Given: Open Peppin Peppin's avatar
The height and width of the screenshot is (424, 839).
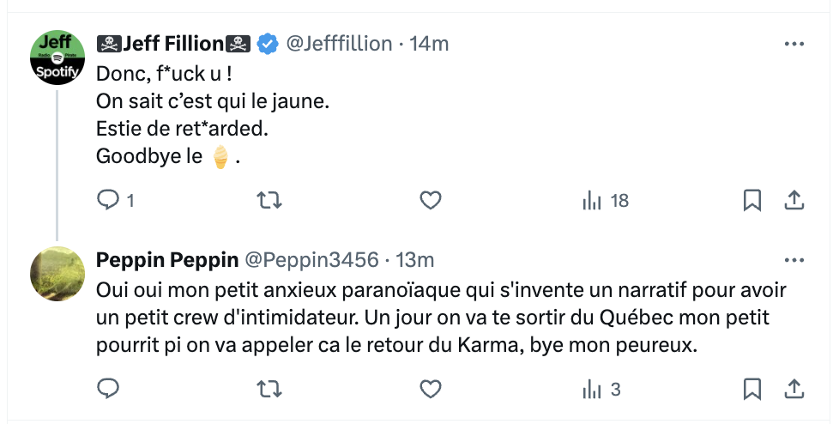Looking at the screenshot, I should click(x=57, y=274).
